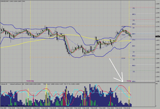Click the current price tag on price axis
The image size is (160, 109).
(x=157, y=36)
